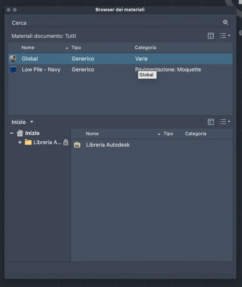
Task: Sort document materials by Nome column
Action: [x=28, y=47]
